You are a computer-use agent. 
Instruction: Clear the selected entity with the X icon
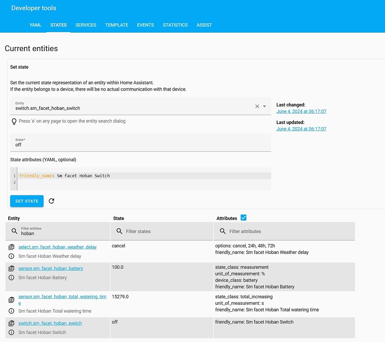click(x=257, y=106)
